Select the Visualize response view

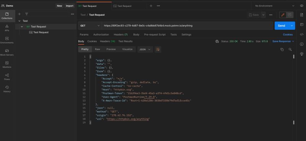[127, 50]
